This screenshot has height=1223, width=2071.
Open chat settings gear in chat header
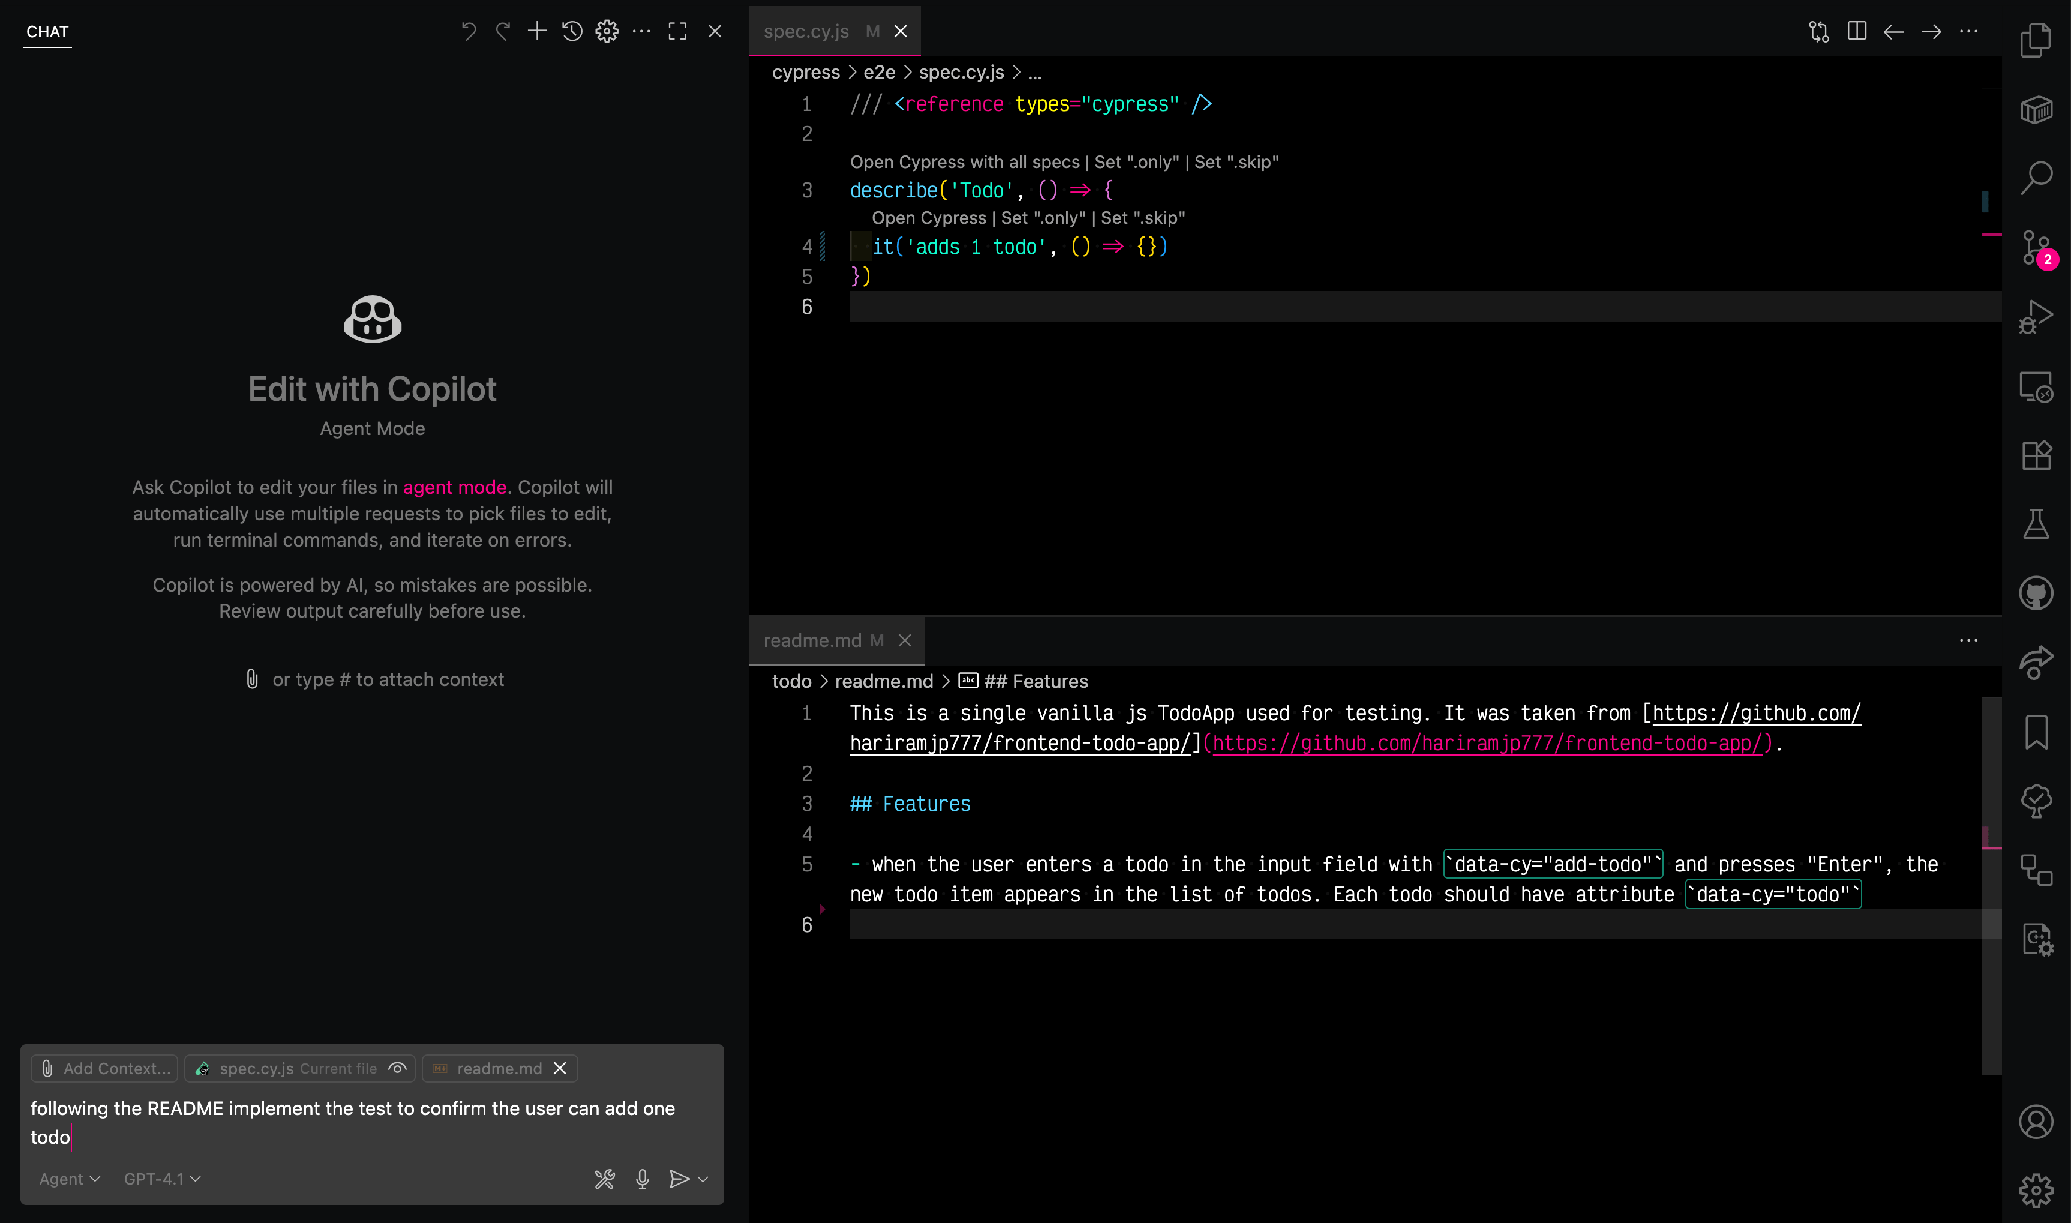pyautogui.click(x=607, y=31)
